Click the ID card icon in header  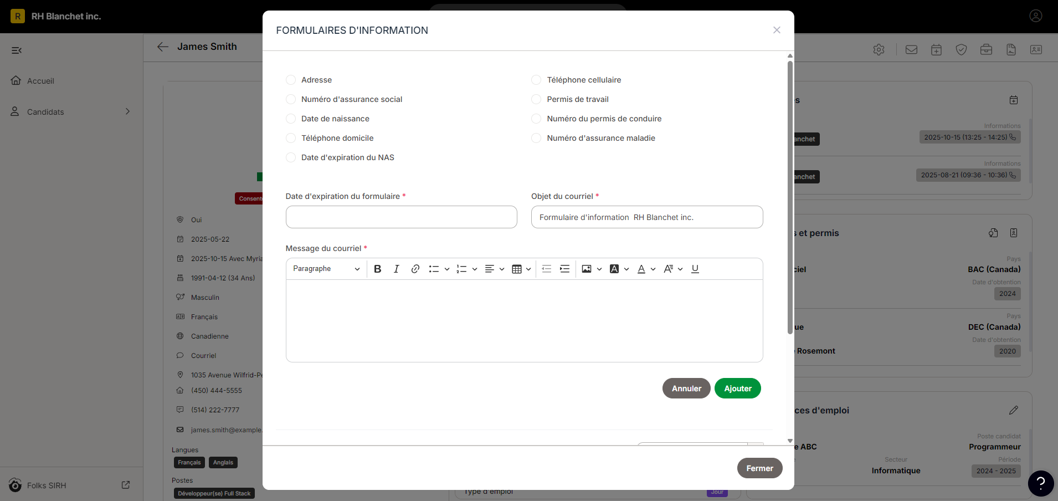(1036, 50)
